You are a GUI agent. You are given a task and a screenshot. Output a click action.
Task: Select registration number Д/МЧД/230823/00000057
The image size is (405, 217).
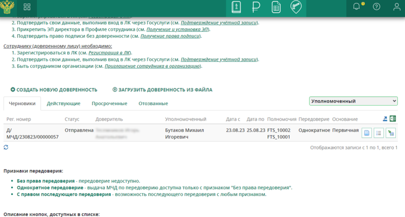[32, 134]
